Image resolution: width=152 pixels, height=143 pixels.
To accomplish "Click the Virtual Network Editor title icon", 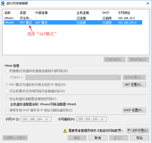I will tap(3, 3).
